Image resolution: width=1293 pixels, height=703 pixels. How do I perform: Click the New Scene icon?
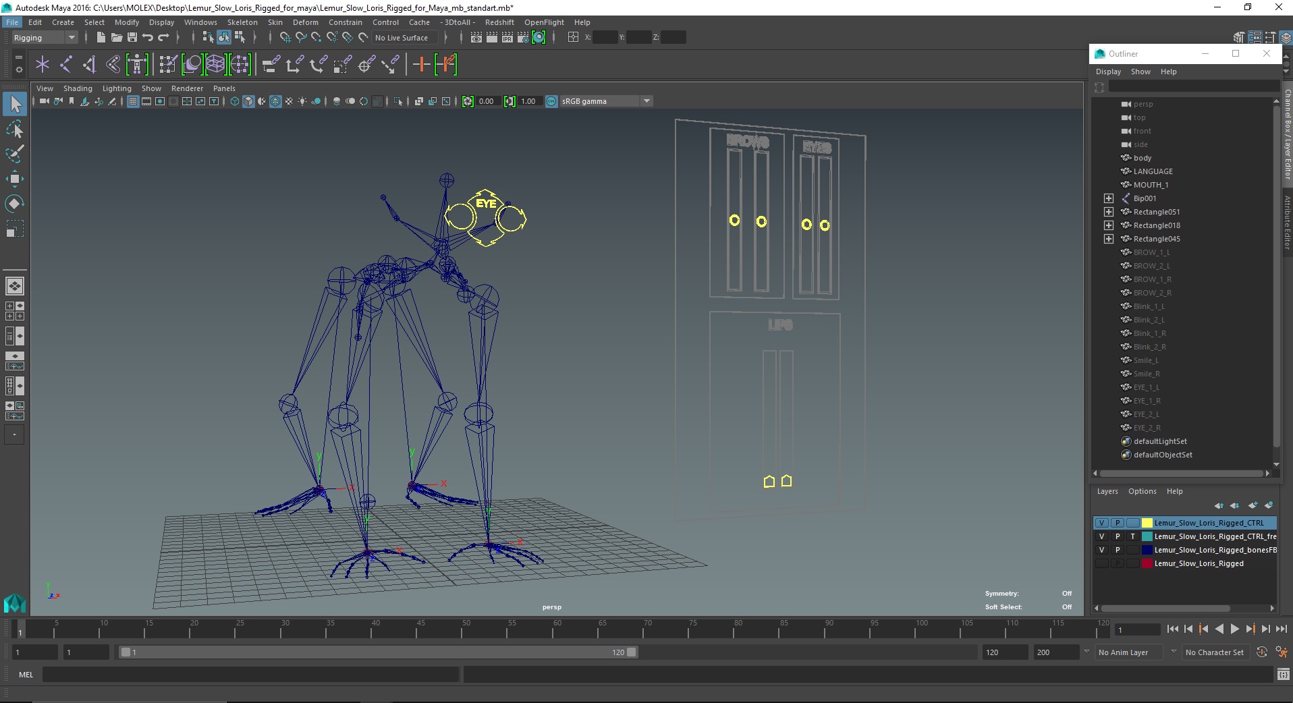tap(101, 38)
